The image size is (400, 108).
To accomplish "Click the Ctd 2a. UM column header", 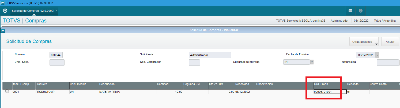I will click(x=221, y=86).
